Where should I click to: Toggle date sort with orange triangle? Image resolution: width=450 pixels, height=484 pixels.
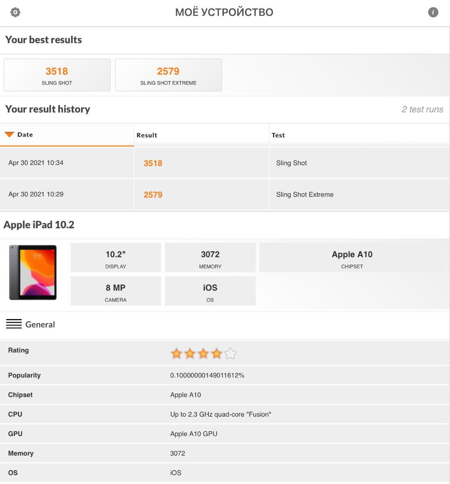(9, 135)
